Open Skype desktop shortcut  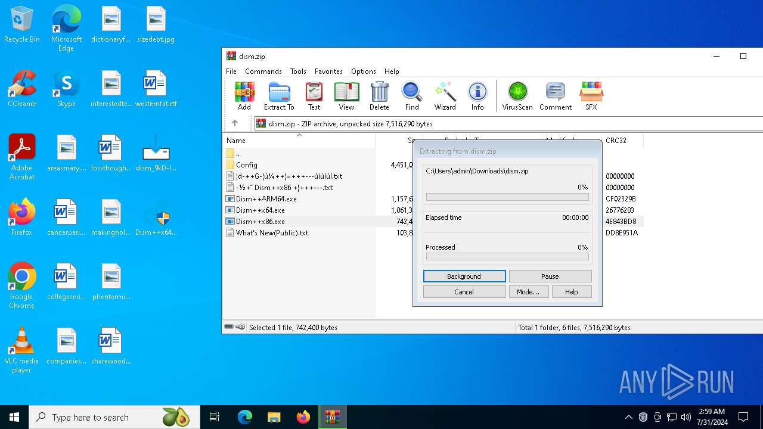tap(66, 89)
